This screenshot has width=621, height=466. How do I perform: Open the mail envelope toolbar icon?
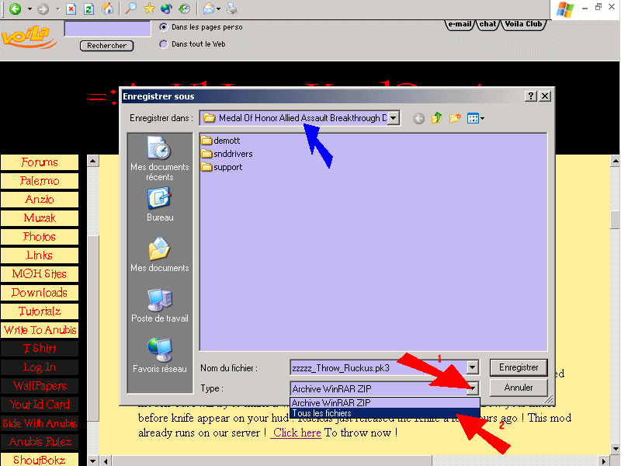[209, 9]
